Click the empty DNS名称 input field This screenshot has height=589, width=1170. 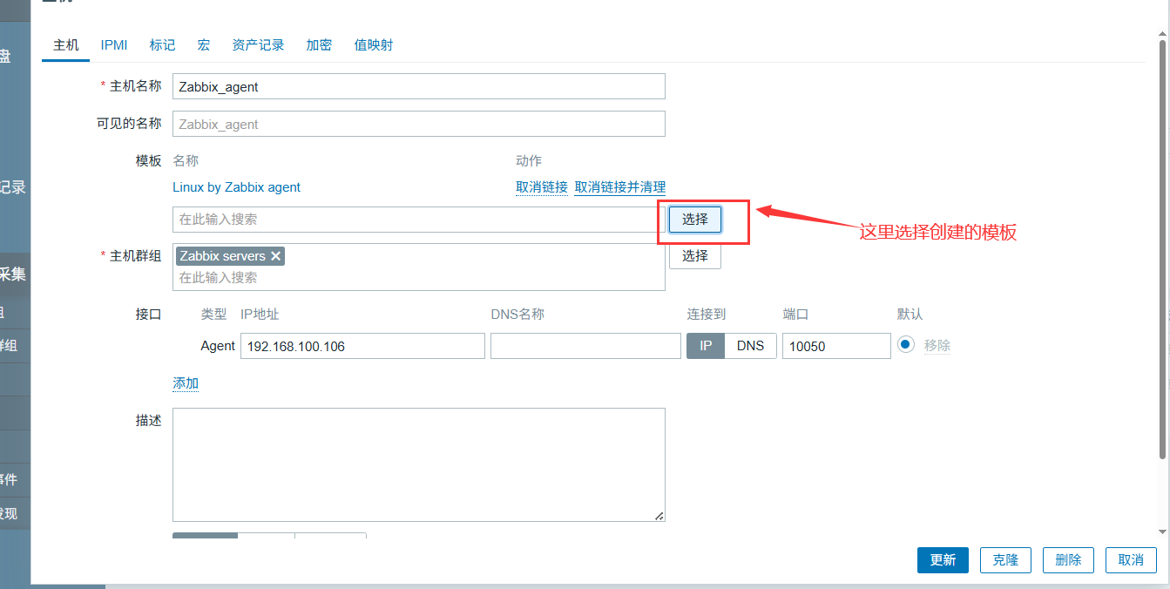tap(585, 346)
